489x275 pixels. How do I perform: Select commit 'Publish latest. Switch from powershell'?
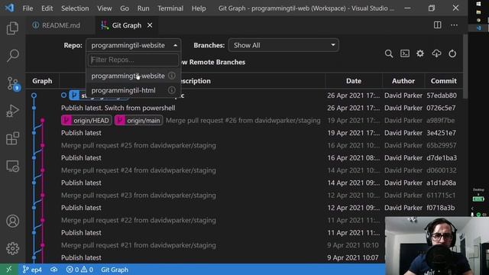pos(118,108)
